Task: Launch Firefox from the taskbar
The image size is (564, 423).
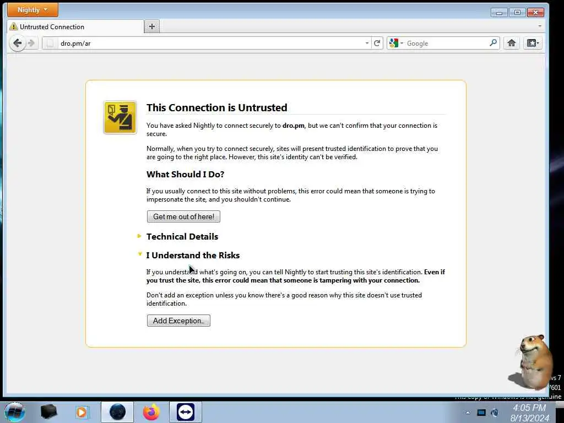Action: (151, 412)
